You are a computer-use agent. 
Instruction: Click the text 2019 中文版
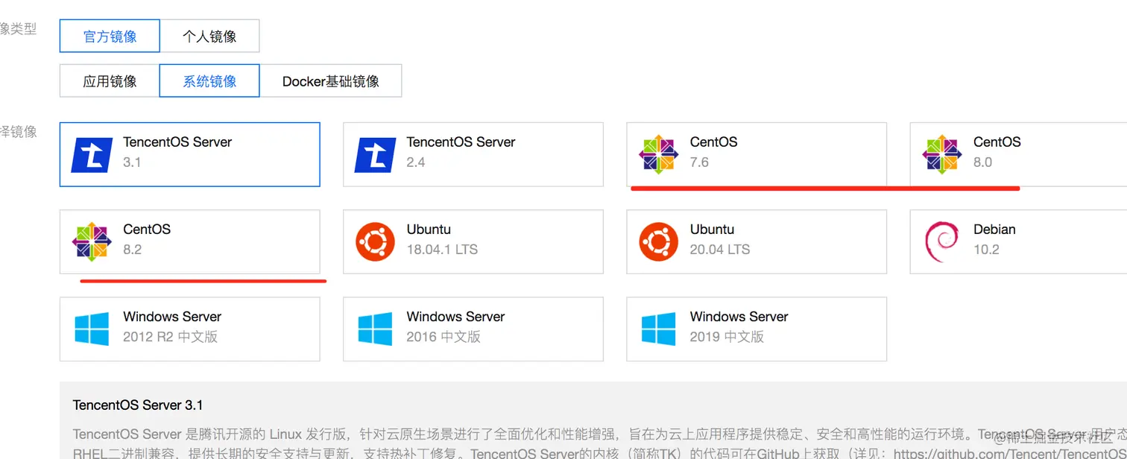(727, 337)
